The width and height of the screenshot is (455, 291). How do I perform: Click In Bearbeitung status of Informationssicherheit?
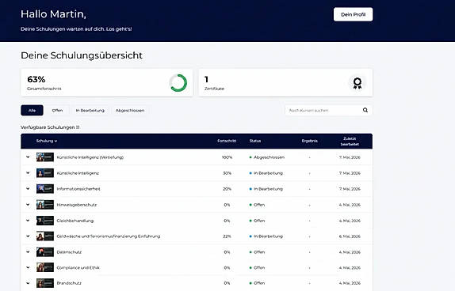tap(268, 189)
